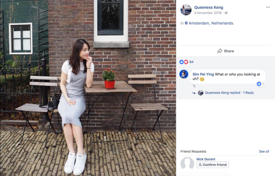Click the like badge on the comment

259,84
